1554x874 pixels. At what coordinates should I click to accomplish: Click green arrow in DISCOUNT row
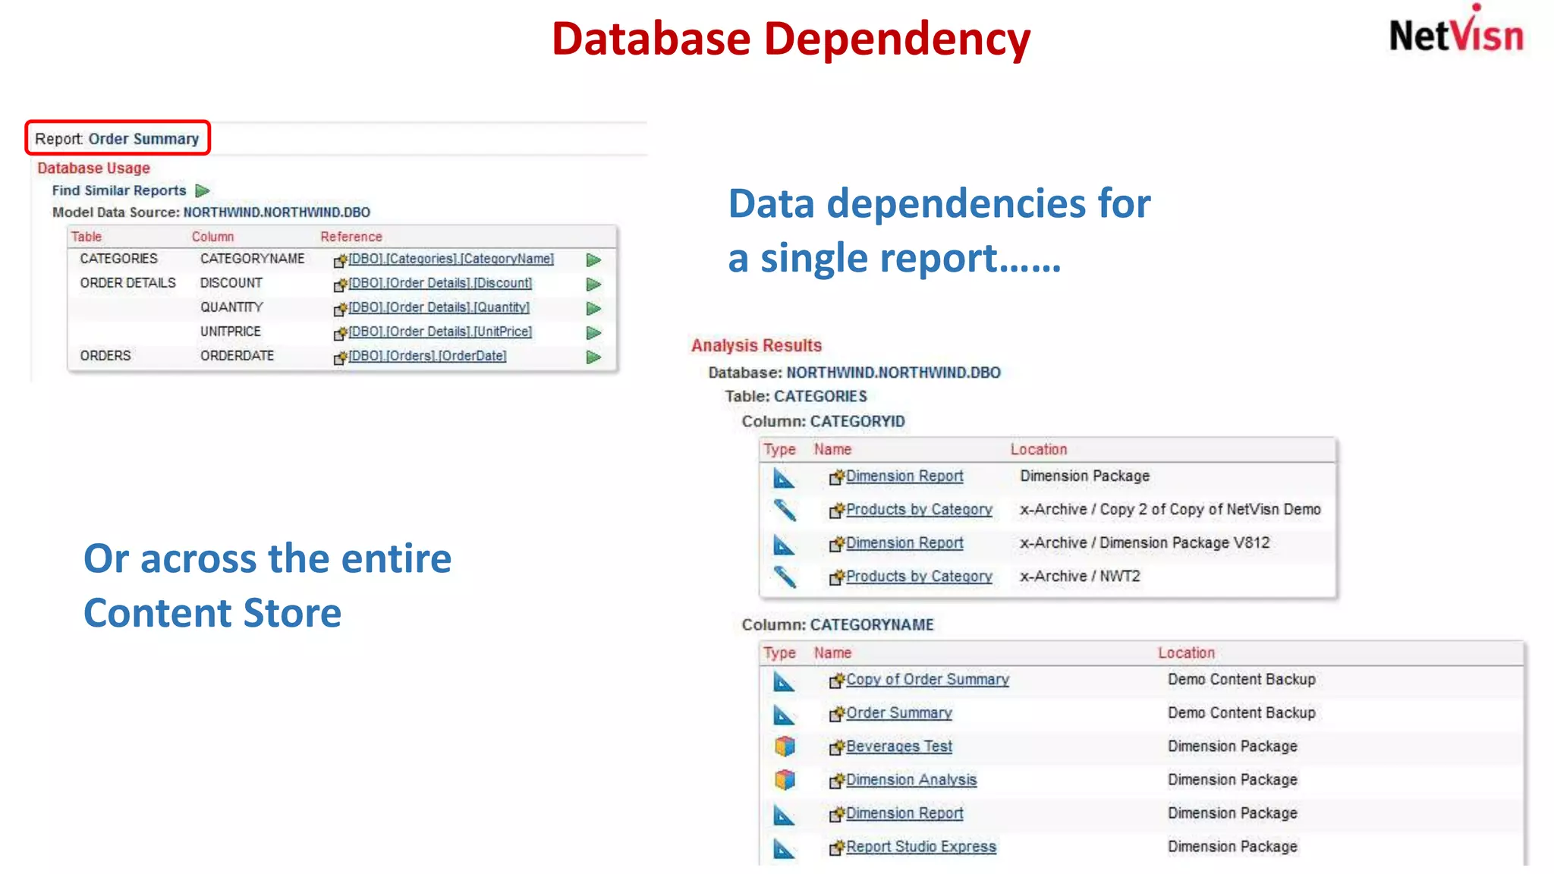pos(593,285)
